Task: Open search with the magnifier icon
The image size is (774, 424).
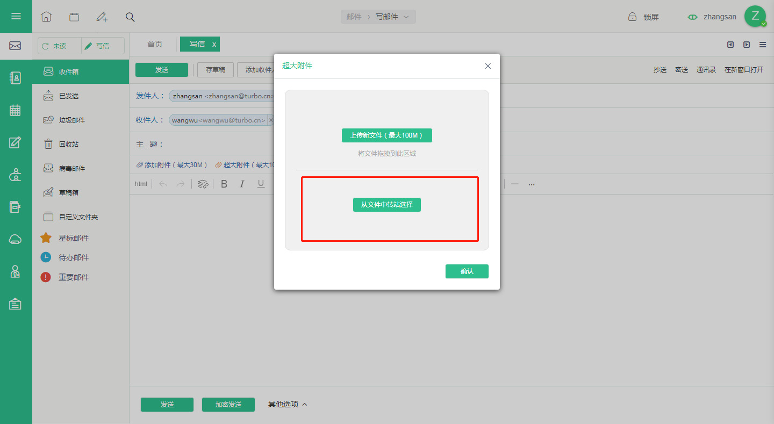Action: click(x=130, y=17)
